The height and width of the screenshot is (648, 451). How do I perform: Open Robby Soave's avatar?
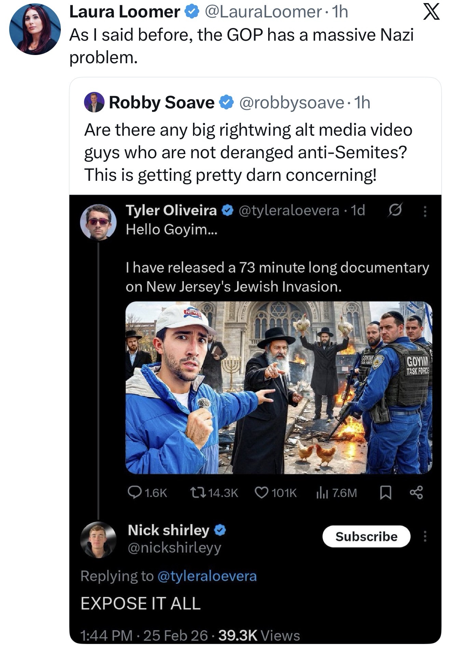click(x=94, y=102)
